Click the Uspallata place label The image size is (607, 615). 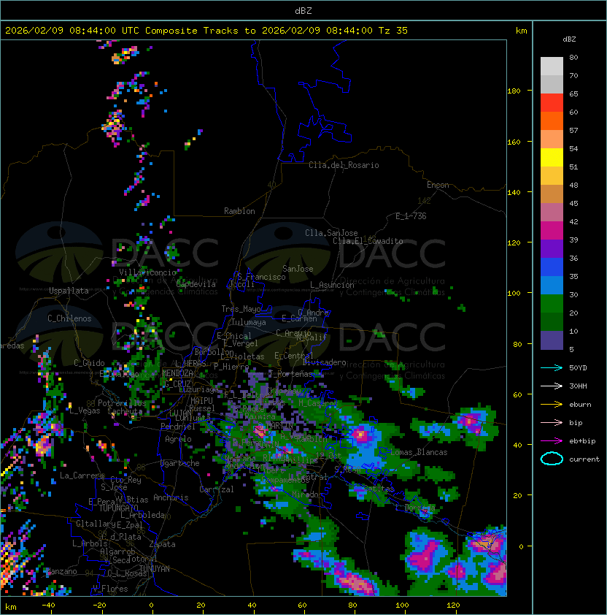pos(69,291)
